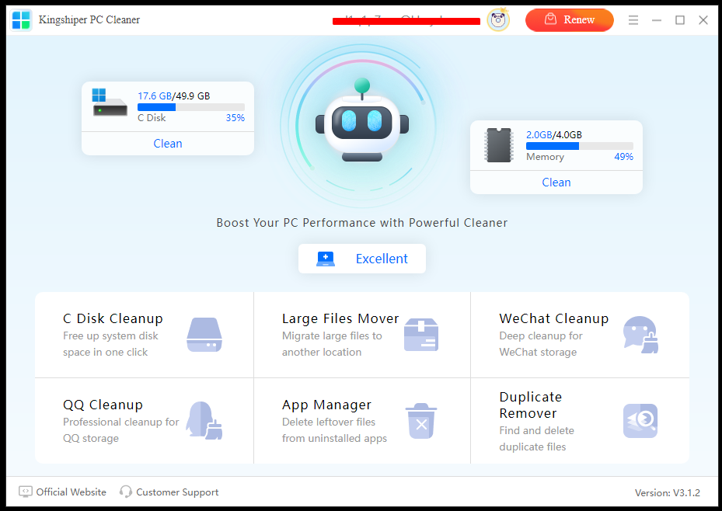The width and height of the screenshot is (722, 511).
Task: Click the memory chip icon
Action: pos(498,145)
